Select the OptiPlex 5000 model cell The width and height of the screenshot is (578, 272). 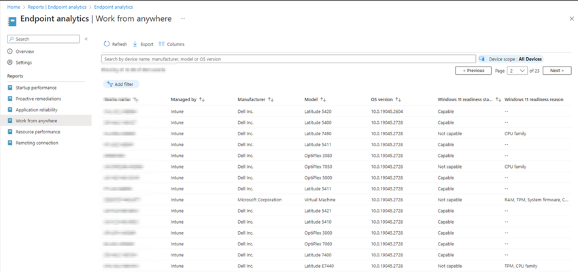[318, 177]
